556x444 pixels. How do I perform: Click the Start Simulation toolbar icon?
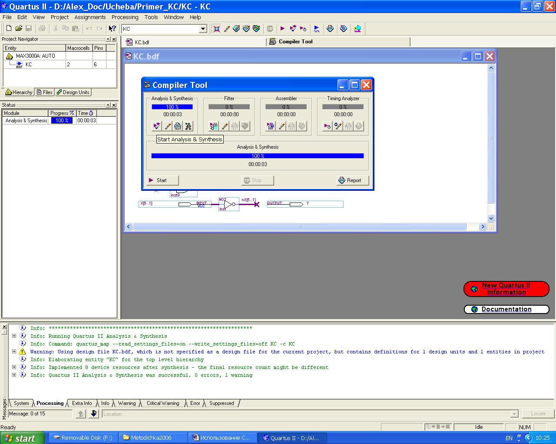(317, 29)
